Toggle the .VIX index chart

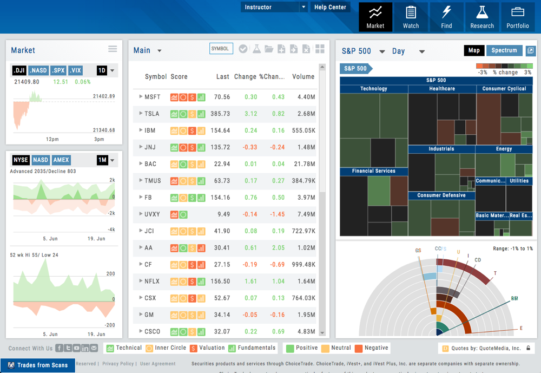pos(76,70)
